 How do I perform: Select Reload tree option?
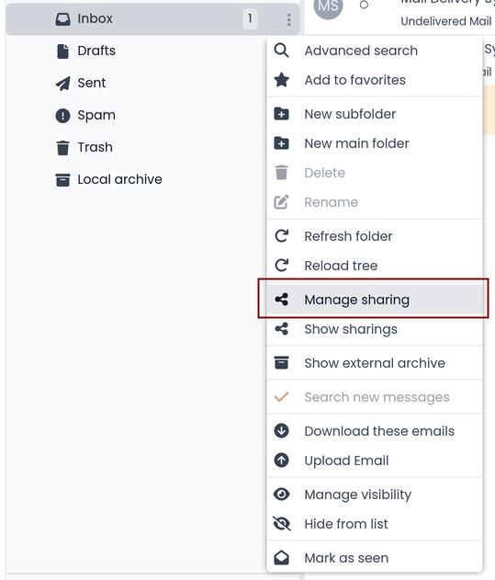pyautogui.click(x=375, y=266)
